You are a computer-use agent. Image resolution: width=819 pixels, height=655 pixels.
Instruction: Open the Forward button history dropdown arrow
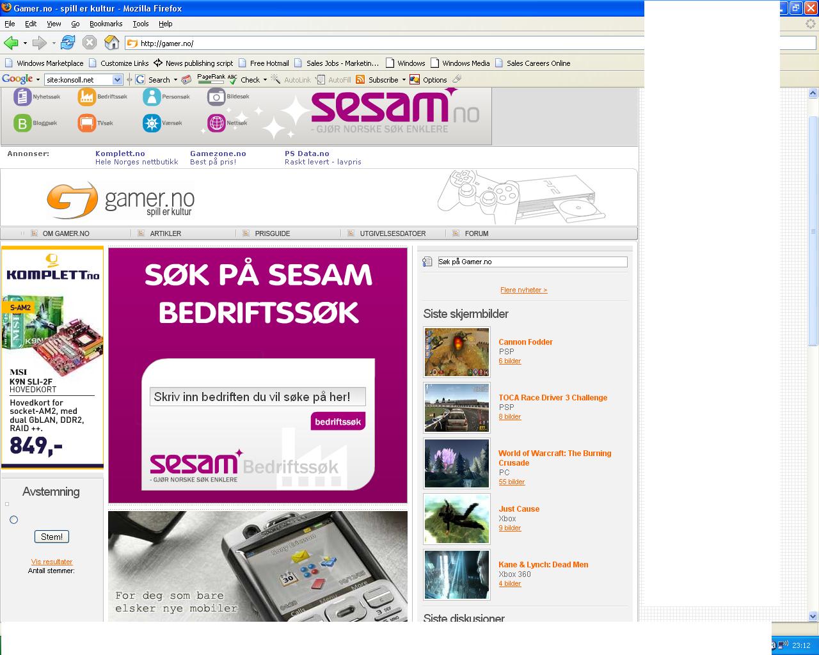[x=54, y=43]
